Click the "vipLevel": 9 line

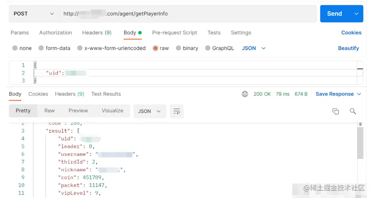tap(79, 193)
